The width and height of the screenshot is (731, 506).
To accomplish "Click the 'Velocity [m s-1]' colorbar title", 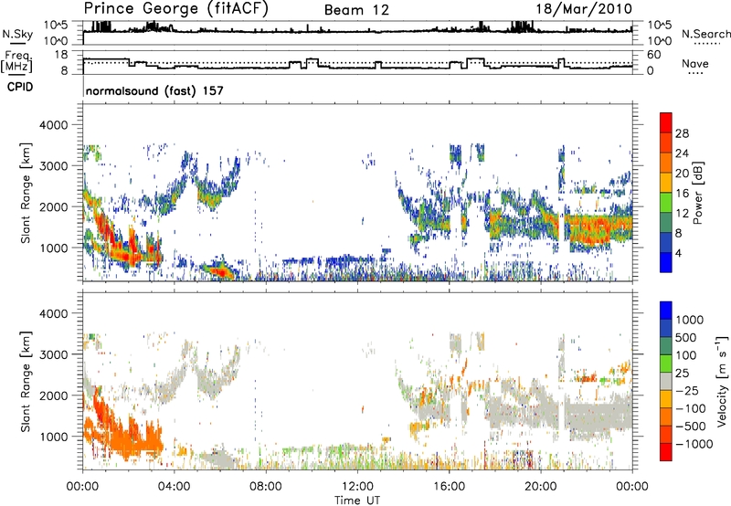I will click(x=722, y=381).
